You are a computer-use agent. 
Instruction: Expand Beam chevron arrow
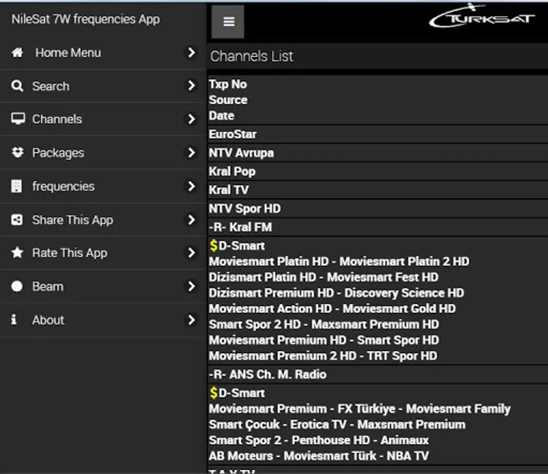pos(191,286)
